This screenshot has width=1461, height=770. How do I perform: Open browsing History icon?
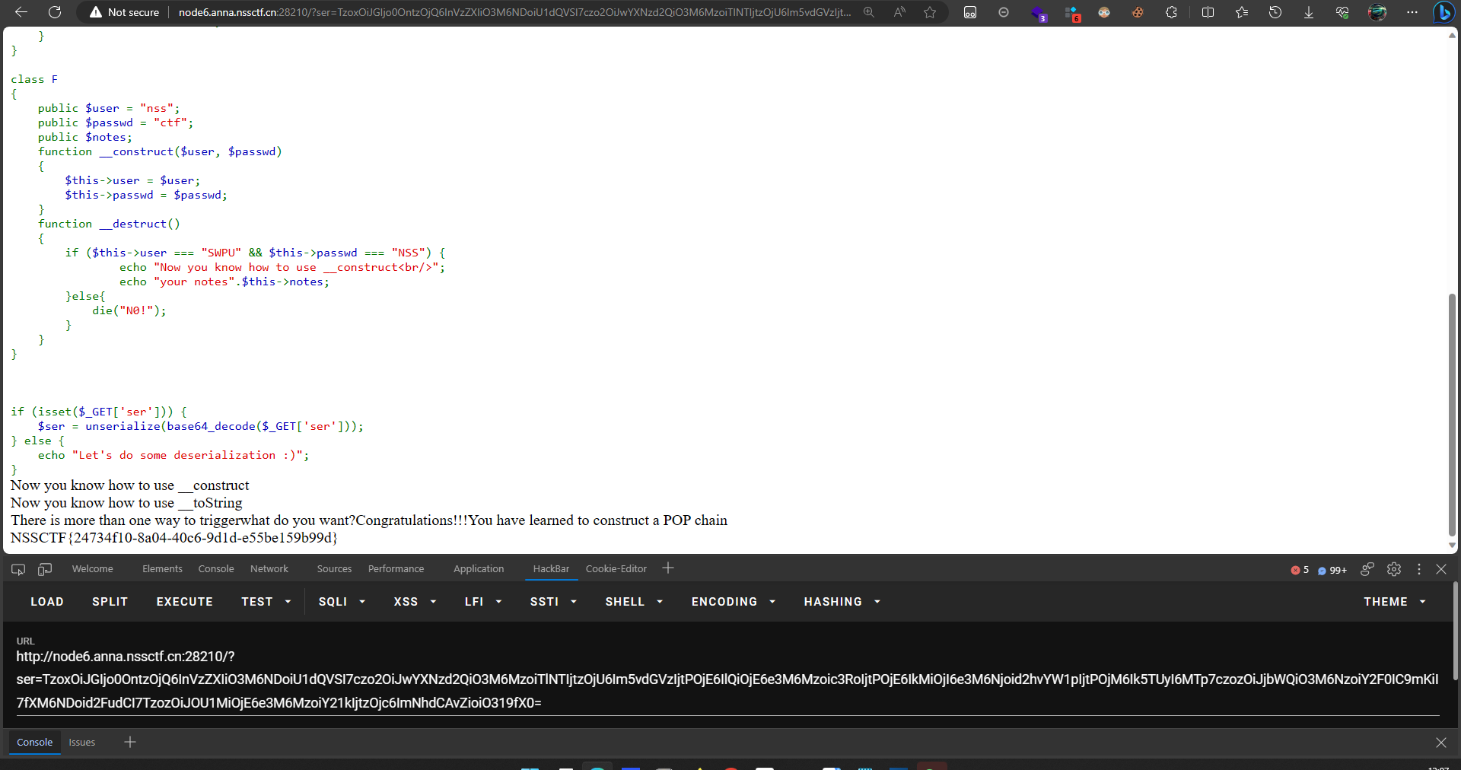click(x=1275, y=12)
